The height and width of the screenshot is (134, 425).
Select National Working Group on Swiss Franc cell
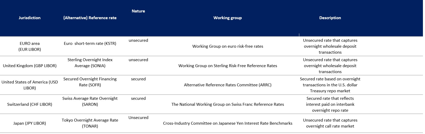coord(228,104)
